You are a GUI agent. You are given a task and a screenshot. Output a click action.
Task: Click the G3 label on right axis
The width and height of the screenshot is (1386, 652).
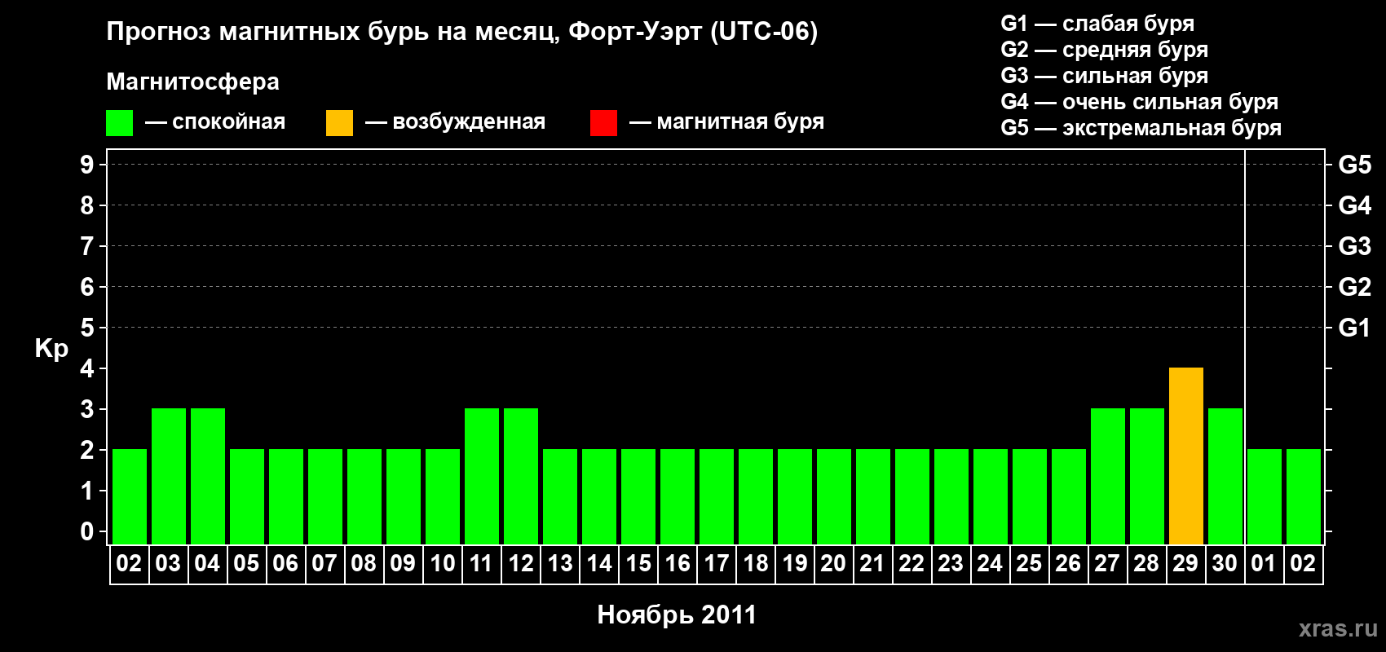[x=1354, y=246]
